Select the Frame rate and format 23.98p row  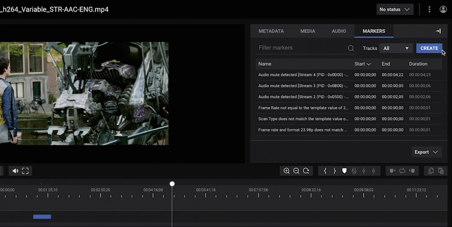(x=348, y=130)
